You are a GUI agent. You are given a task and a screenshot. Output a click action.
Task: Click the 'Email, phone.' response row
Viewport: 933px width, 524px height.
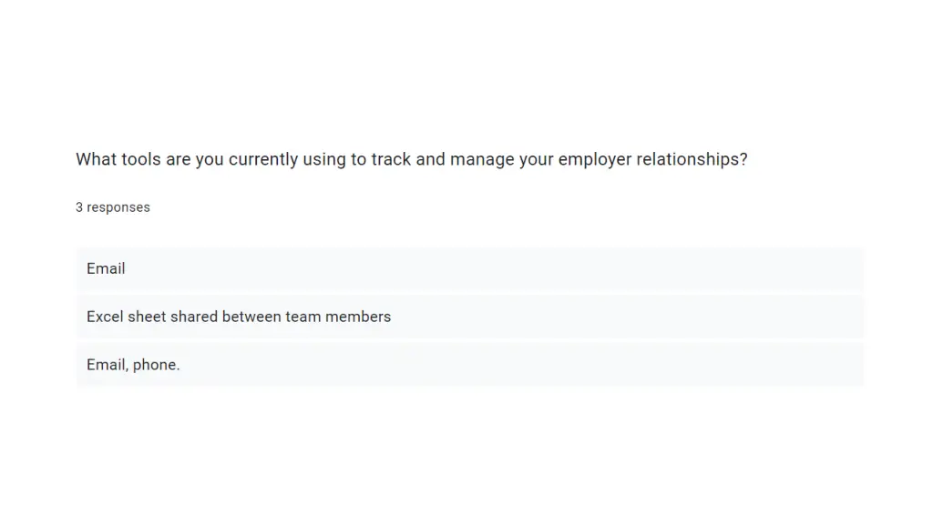coord(469,365)
